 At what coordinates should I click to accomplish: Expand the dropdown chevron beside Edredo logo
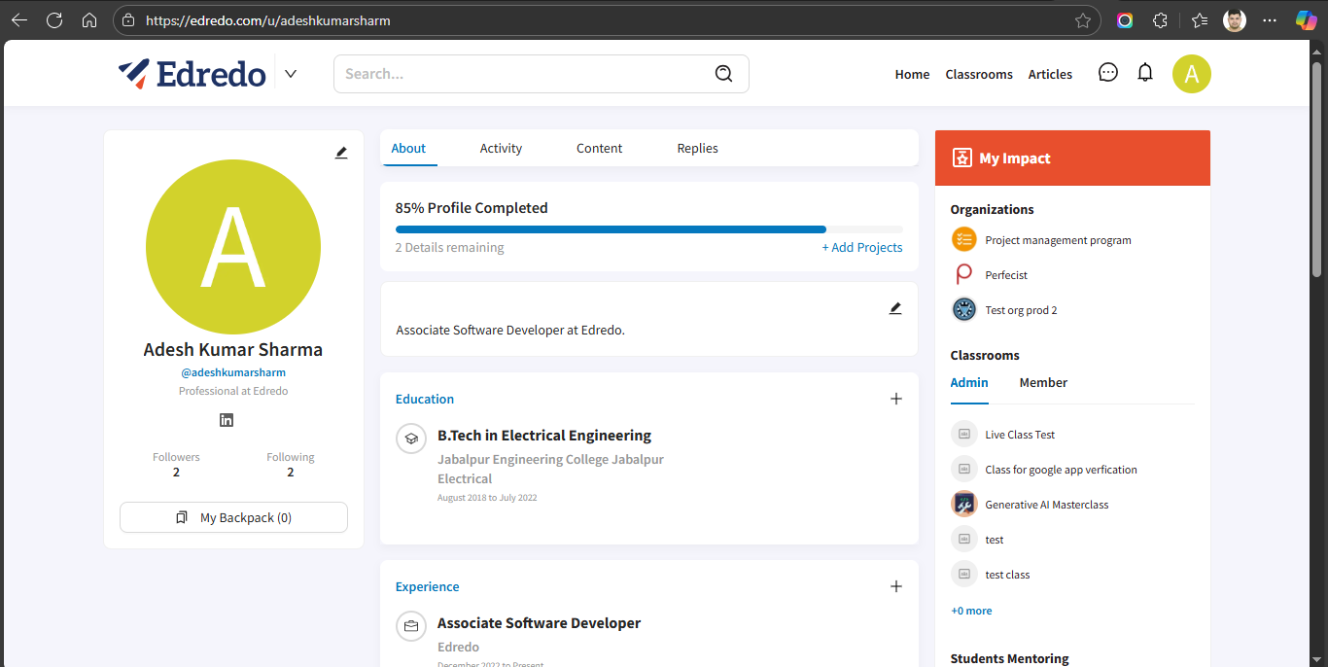click(291, 74)
